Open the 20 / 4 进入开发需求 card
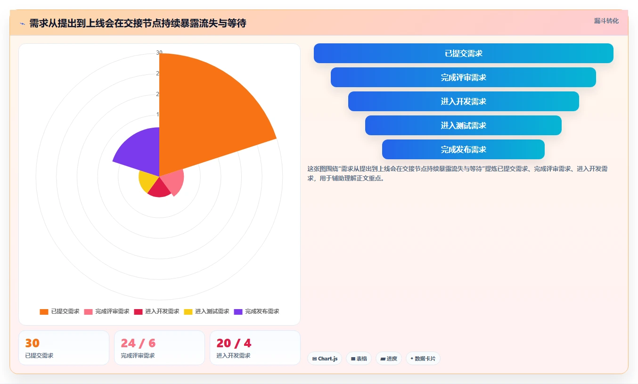This screenshot has height=384, width=638. coord(255,348)
